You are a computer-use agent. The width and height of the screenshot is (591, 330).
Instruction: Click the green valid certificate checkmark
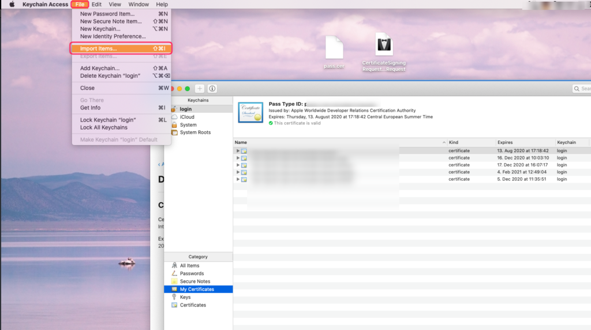pos(271,123)
